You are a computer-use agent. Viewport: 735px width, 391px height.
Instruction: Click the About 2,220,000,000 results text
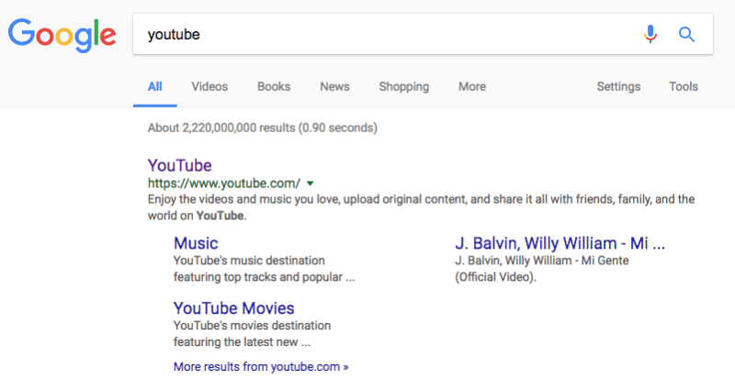[x=263, y=128]
